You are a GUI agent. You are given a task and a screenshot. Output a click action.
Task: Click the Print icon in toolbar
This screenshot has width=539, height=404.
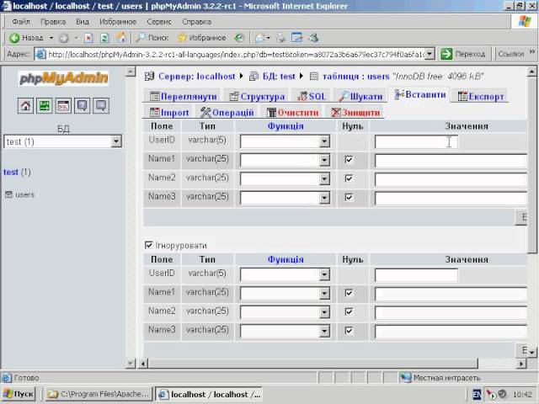click(x=280, y=38)
